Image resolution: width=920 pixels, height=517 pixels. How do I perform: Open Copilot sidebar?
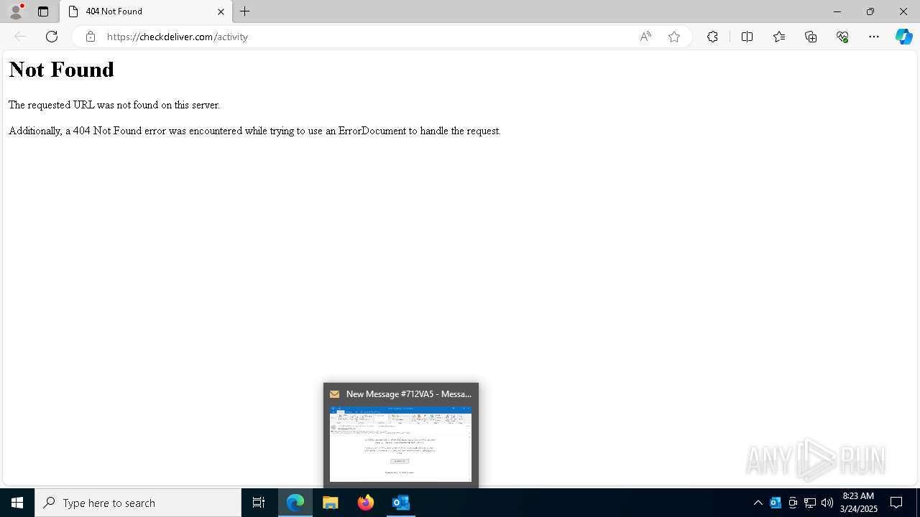pos(903,37)
